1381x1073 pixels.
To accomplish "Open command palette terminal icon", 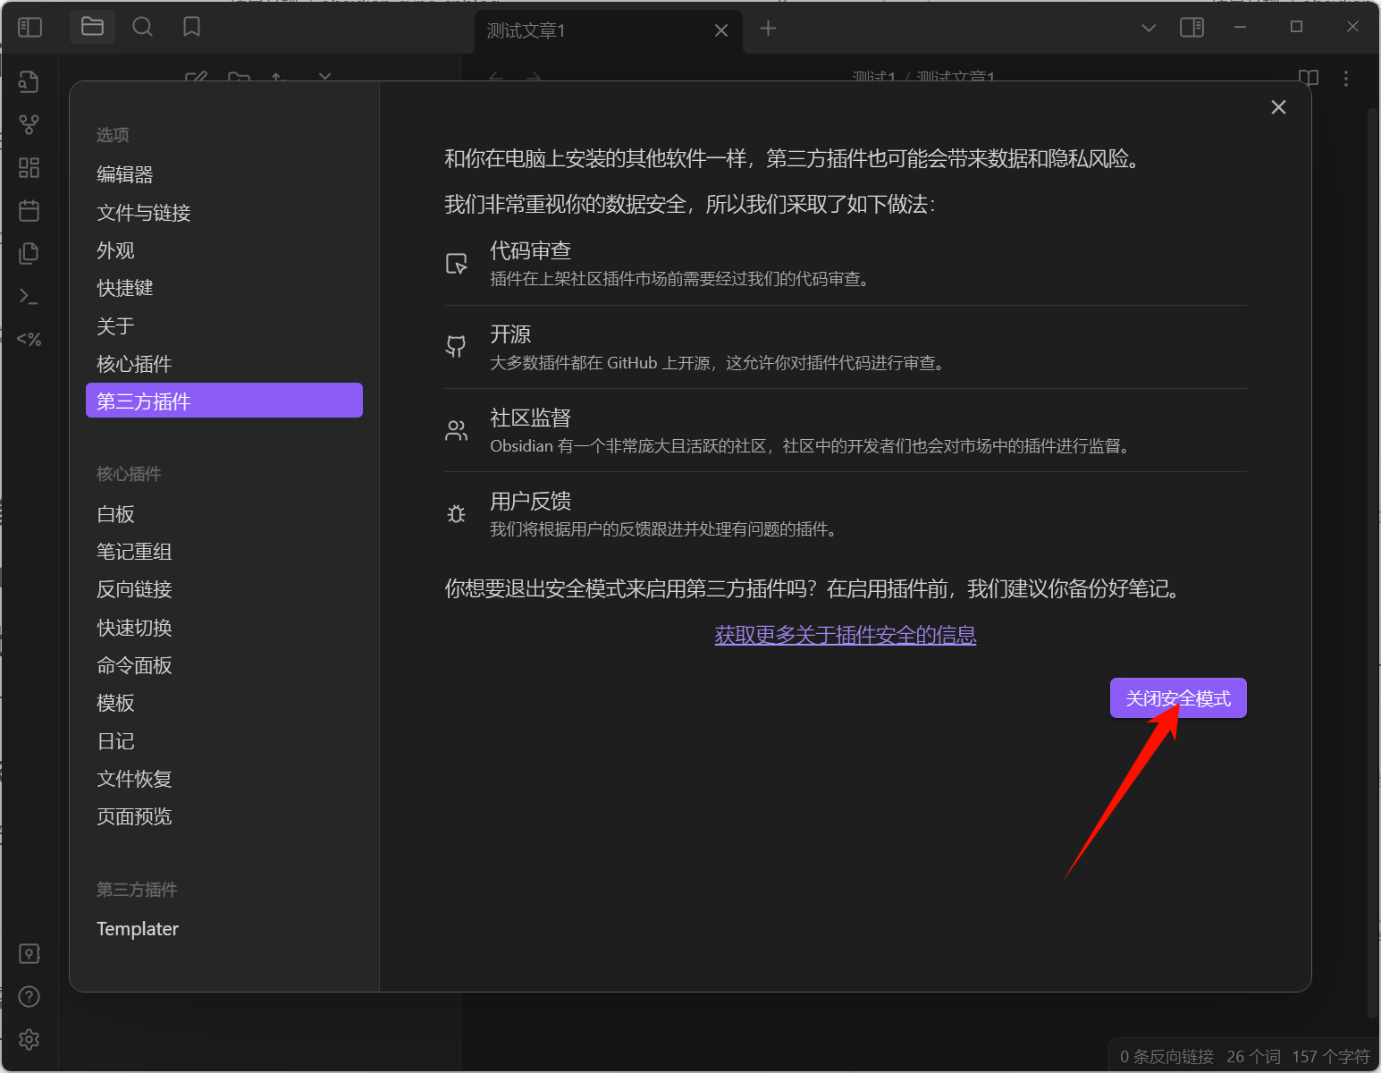I will click(x=29, y=296).
